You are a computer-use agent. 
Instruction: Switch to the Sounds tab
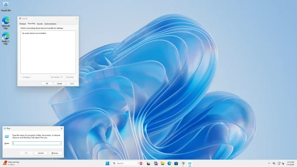coord(40,24)
